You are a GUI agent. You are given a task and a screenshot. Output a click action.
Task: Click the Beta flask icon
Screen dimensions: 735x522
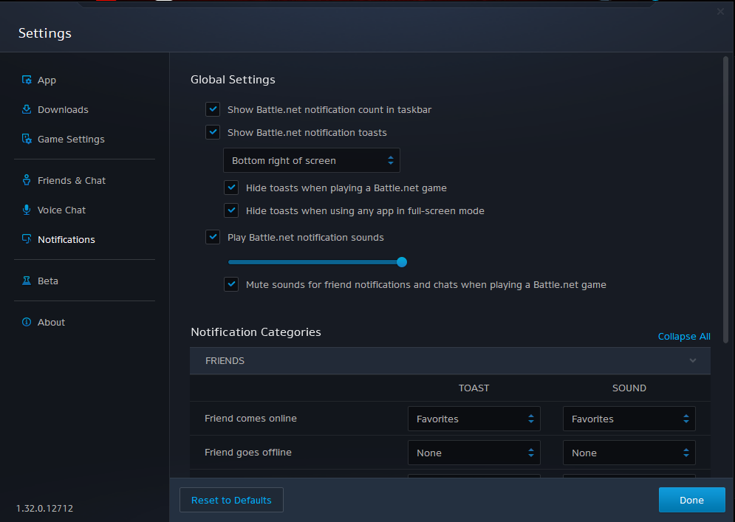[x=27, y=281]
